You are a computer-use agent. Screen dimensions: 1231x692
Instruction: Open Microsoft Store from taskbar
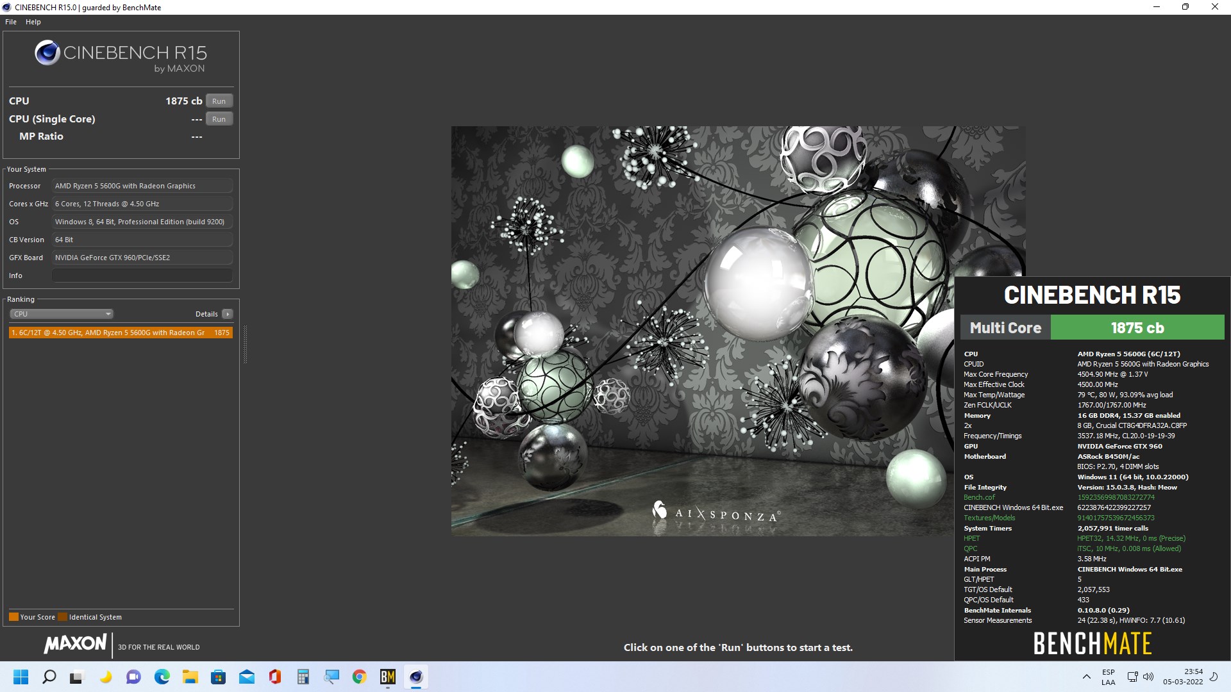218,677
